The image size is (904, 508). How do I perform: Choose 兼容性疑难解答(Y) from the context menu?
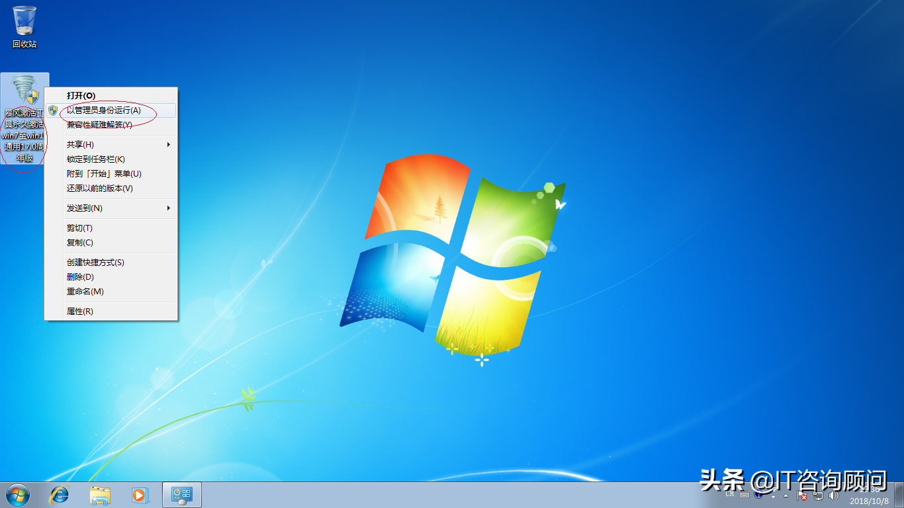click(111, 124)
